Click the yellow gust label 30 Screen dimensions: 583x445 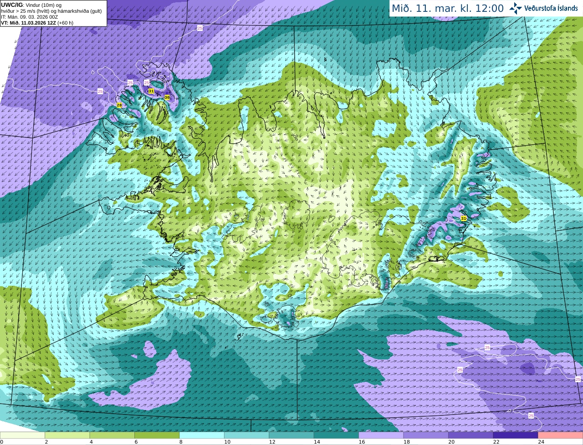167,97
